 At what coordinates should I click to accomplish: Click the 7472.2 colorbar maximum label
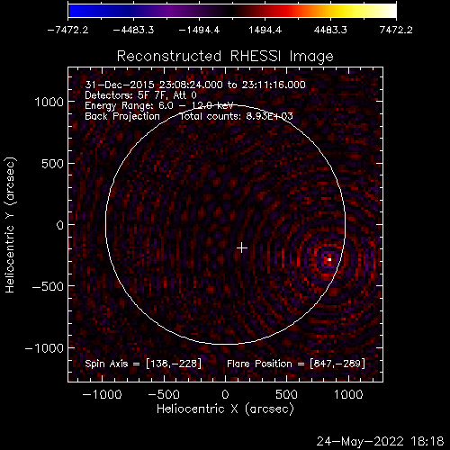[396, 30]
